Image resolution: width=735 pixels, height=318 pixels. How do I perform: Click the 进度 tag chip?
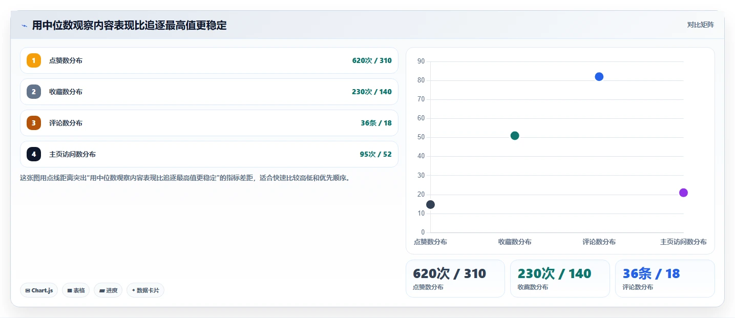coord(108,290)
